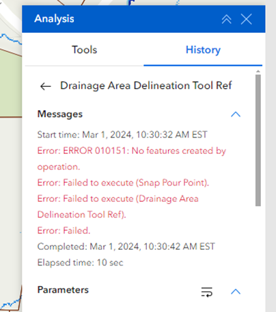Click the Messages section heading
Viewport: 276px width, 312px height.
pos(60,114)
